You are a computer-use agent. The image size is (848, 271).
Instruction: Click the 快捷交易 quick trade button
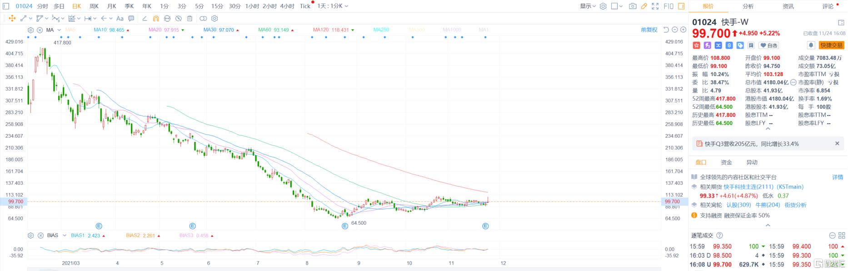(831, 45)
